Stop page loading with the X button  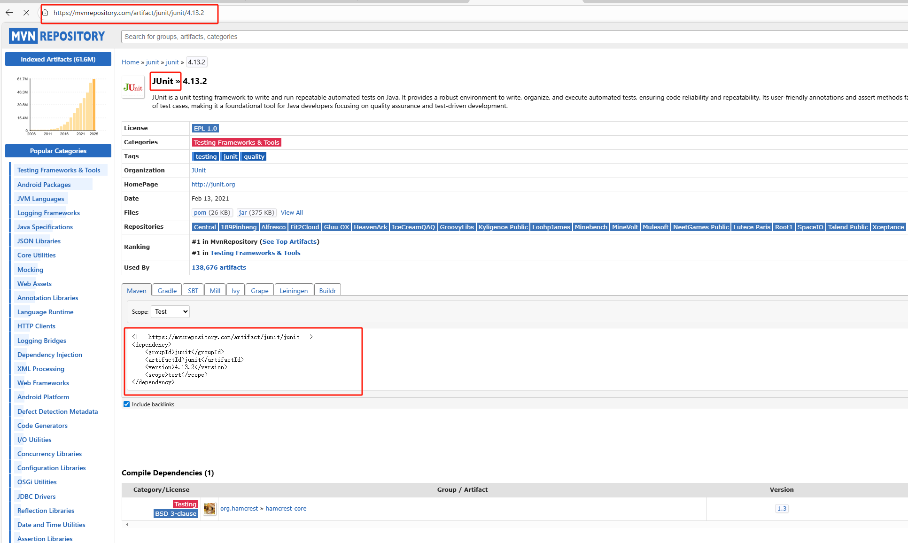click(26, 13)
